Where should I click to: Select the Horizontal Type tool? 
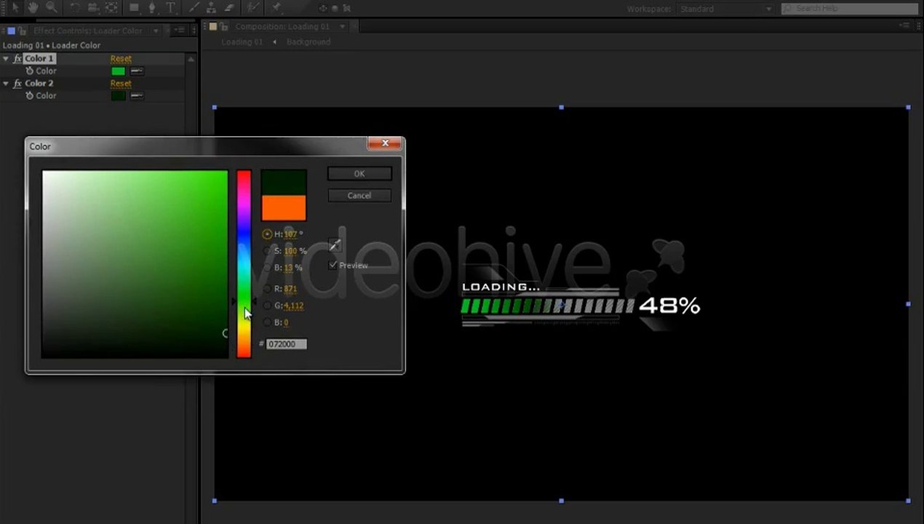click(171, 8)
